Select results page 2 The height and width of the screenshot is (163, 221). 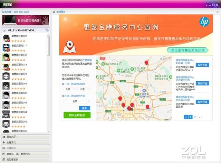click(x=195, y=117)
